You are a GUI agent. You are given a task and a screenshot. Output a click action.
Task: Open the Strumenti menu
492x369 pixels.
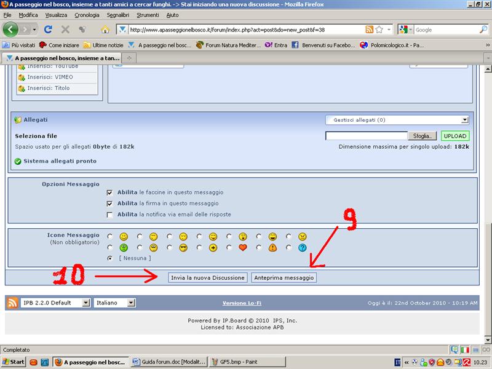click(x=148, y=15)
